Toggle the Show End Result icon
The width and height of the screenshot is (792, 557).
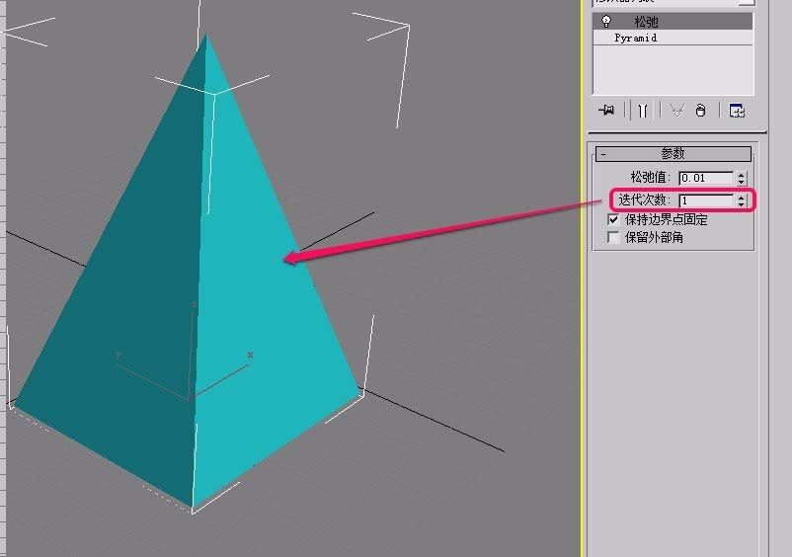click(642, 110)
